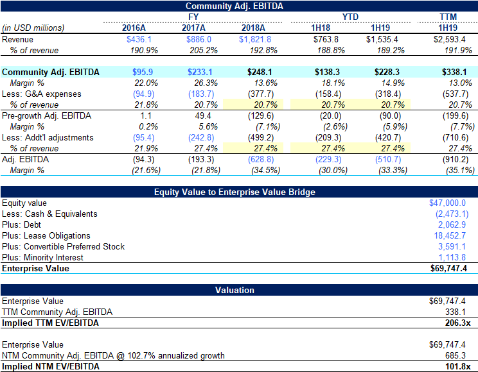The image size is (478, 372).
Task: Select Convertible Preferred Stock value 3,591.1
Action: pos(452,247)
